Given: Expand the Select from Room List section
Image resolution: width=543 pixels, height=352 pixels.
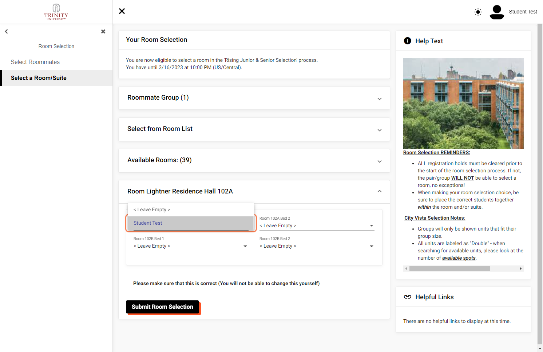Looking at the screenshot, I should (254, 129).
